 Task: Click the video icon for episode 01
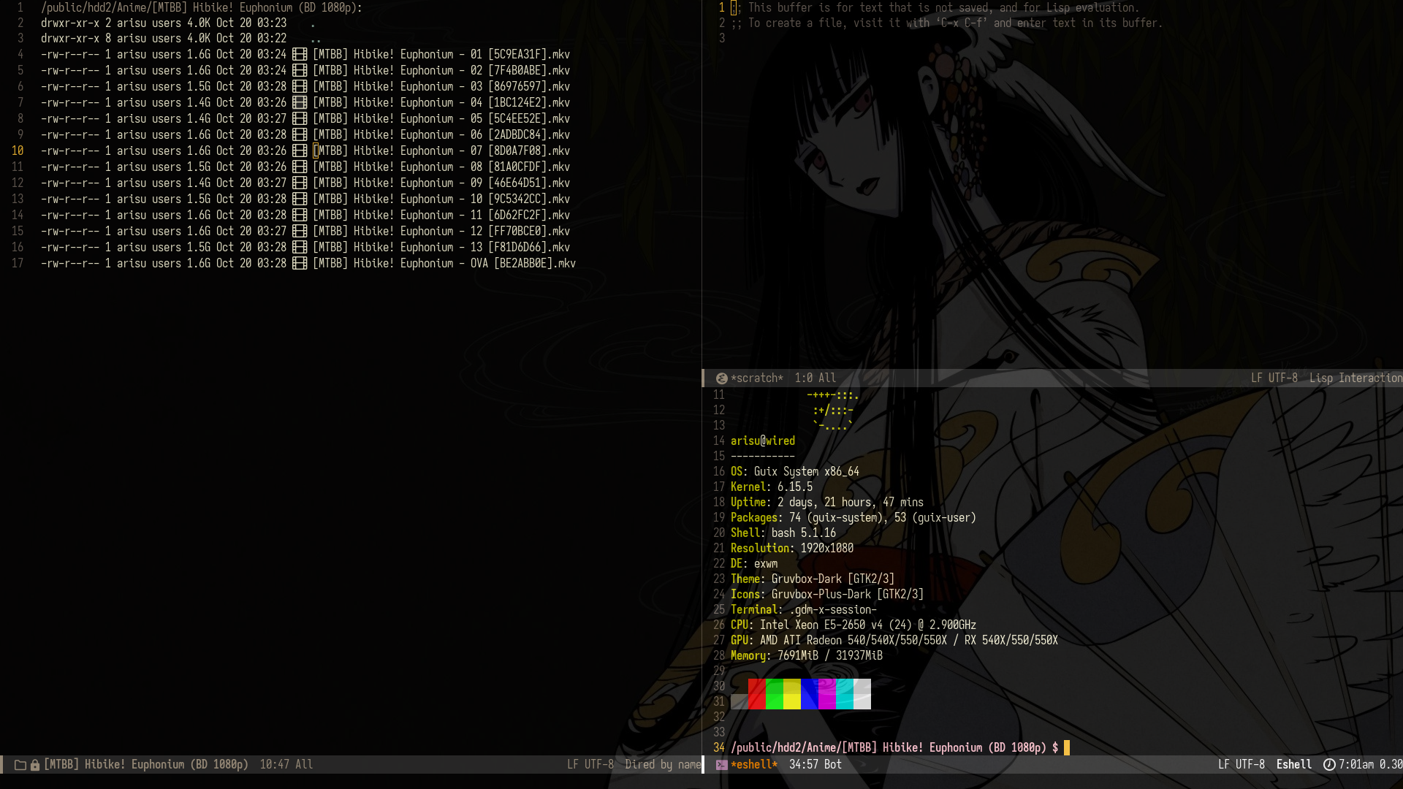(300, 55)
